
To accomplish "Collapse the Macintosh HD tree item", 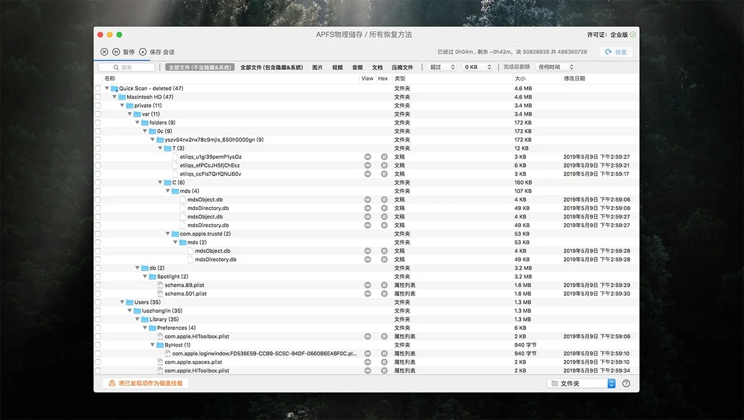I will click(x=114, y=96).
